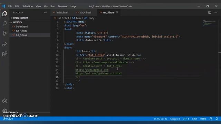Change indentation via Spaces: 8
Image resolution: width=221 pixels, height=124 pixels.
175,119
